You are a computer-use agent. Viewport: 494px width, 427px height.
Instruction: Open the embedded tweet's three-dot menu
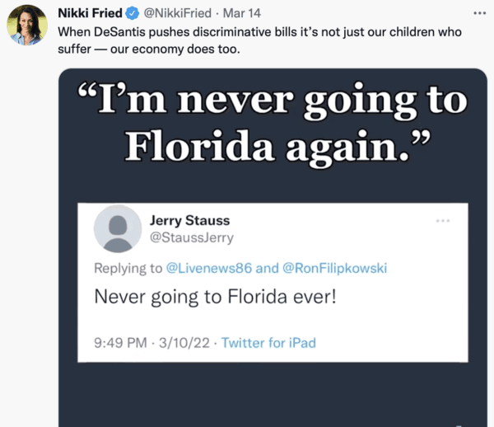[443, 220]
